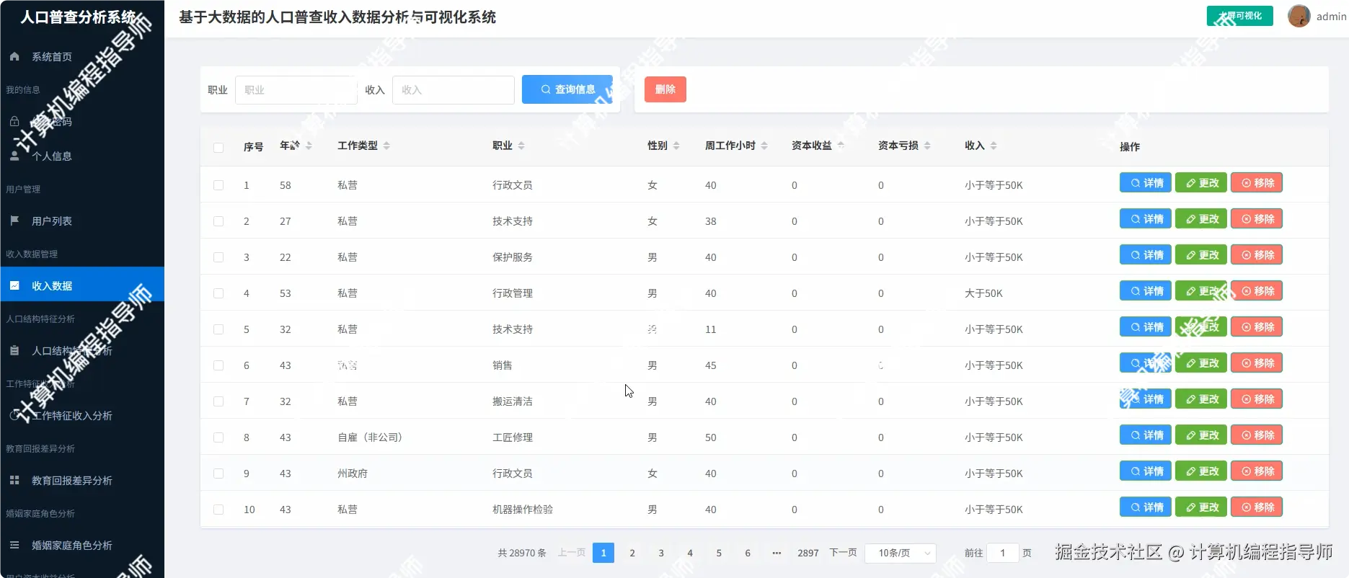Check the checkbox for row 8
Image resolution: width=1349 pixels, height=578 pixels.
[218, 437]
